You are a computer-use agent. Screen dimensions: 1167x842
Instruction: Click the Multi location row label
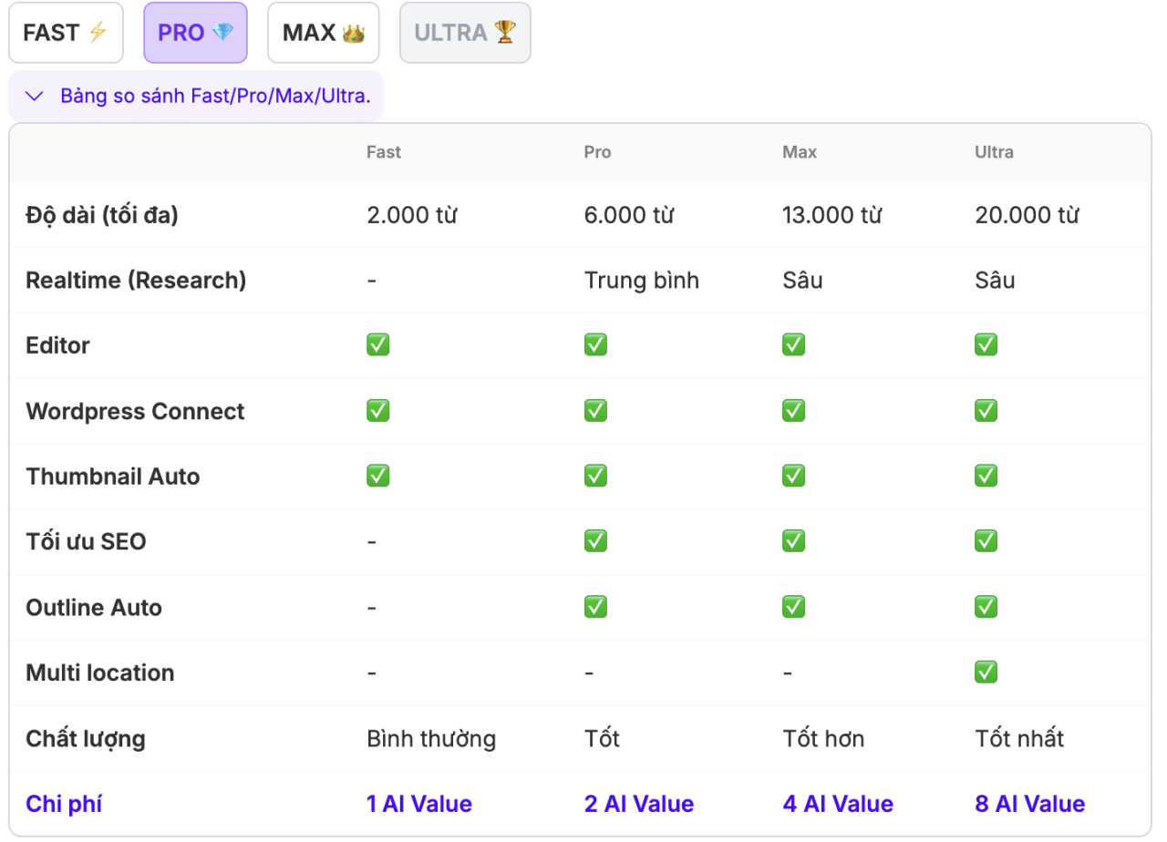click(x=99, y=673)
